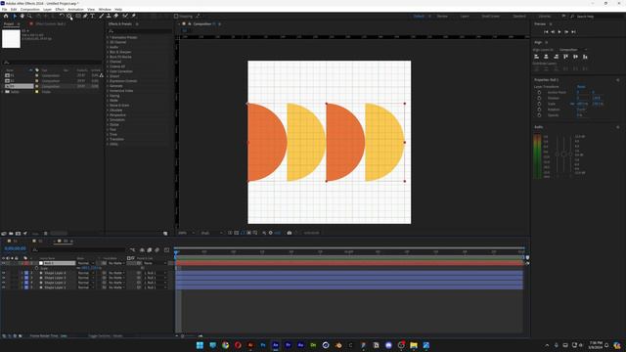Screen dimensions: 626x352
Task: Expand the Color Correction effects category
Action: [108, 71]
